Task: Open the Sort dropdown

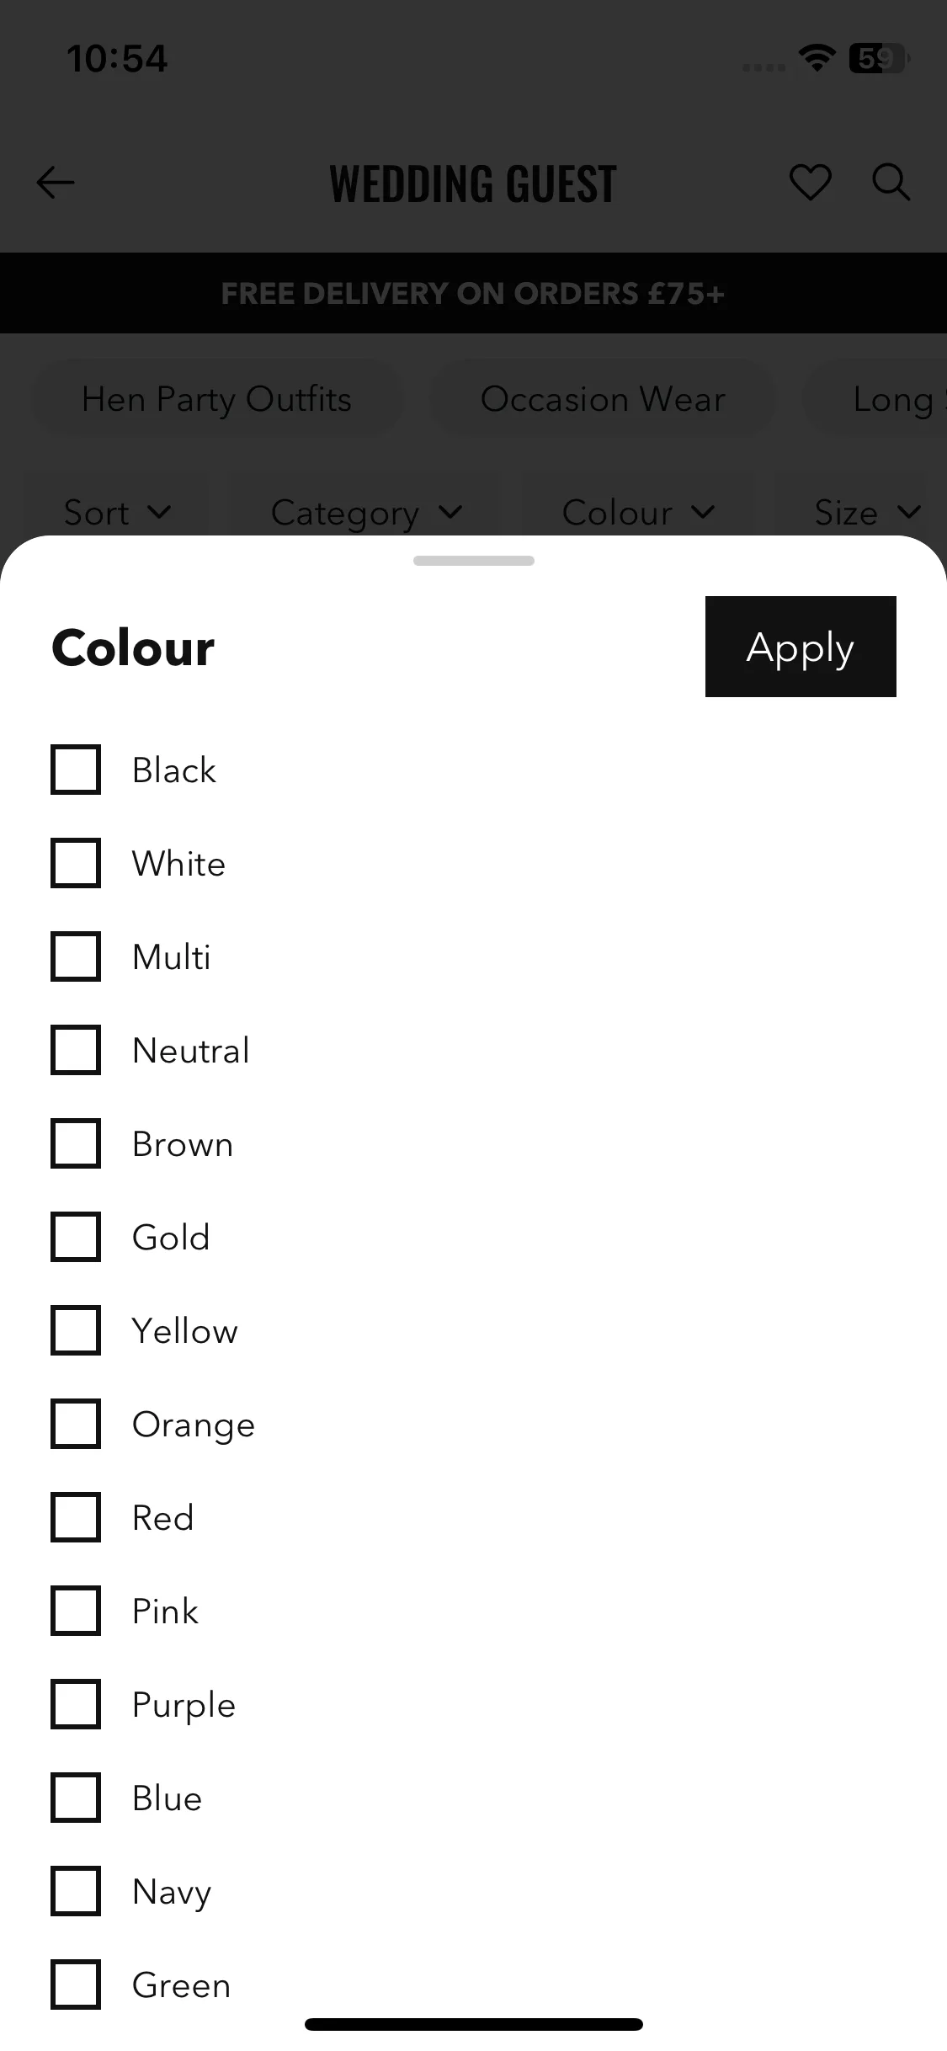Action: pyautogui.click(x=118, y=512)
